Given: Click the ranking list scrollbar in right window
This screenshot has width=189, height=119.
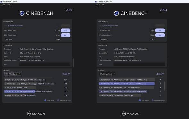Looking at the screenshot, I should click(x=164, y=86).
